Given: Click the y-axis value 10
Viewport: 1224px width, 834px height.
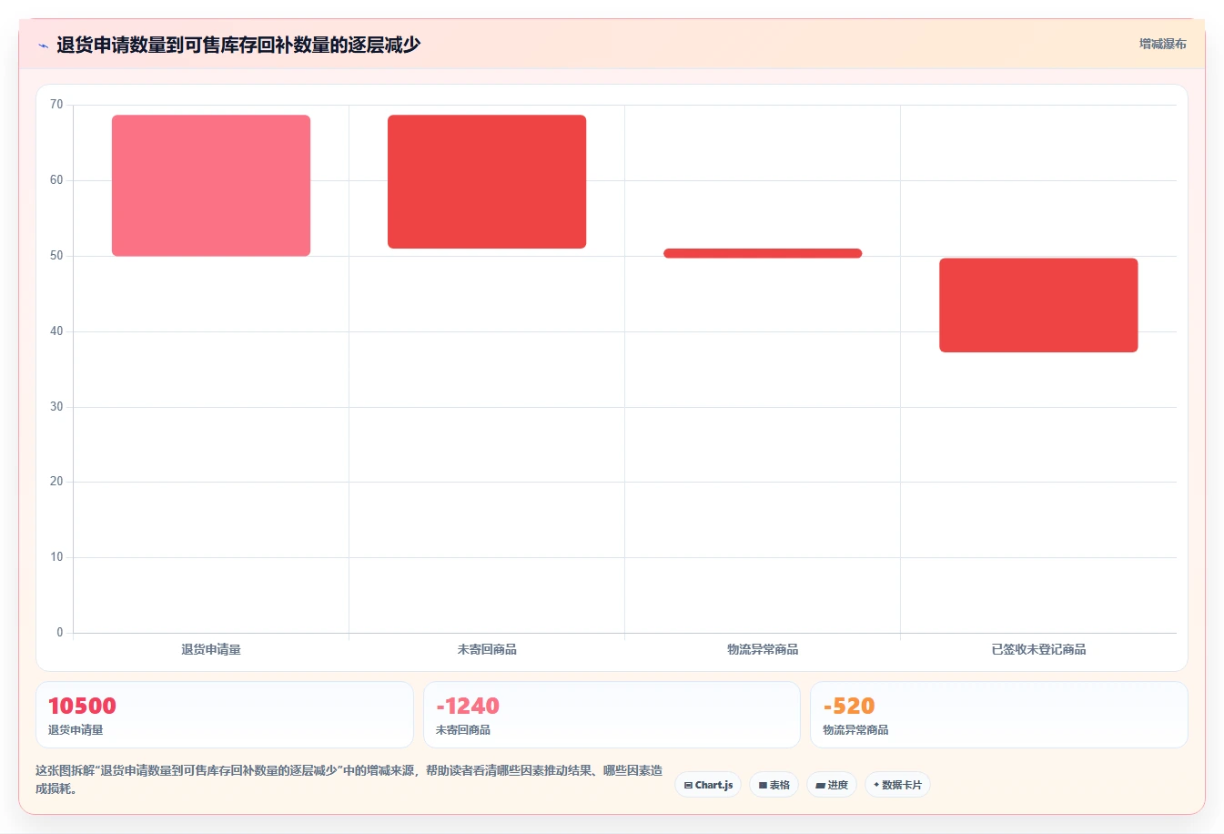Looking at the screenshot, I should [56, 557].
